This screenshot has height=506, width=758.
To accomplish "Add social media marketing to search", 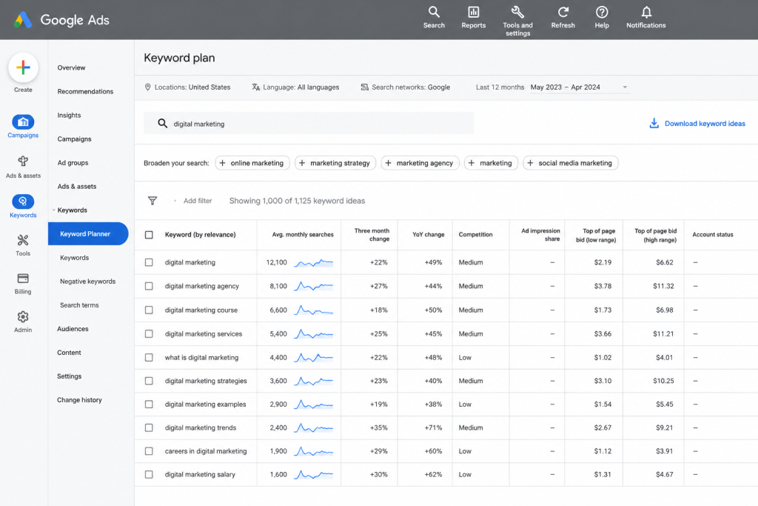I will coord(571,163).
